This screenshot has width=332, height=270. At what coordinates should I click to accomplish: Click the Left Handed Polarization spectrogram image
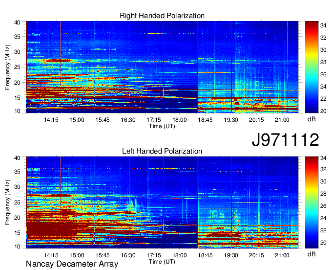162,202
